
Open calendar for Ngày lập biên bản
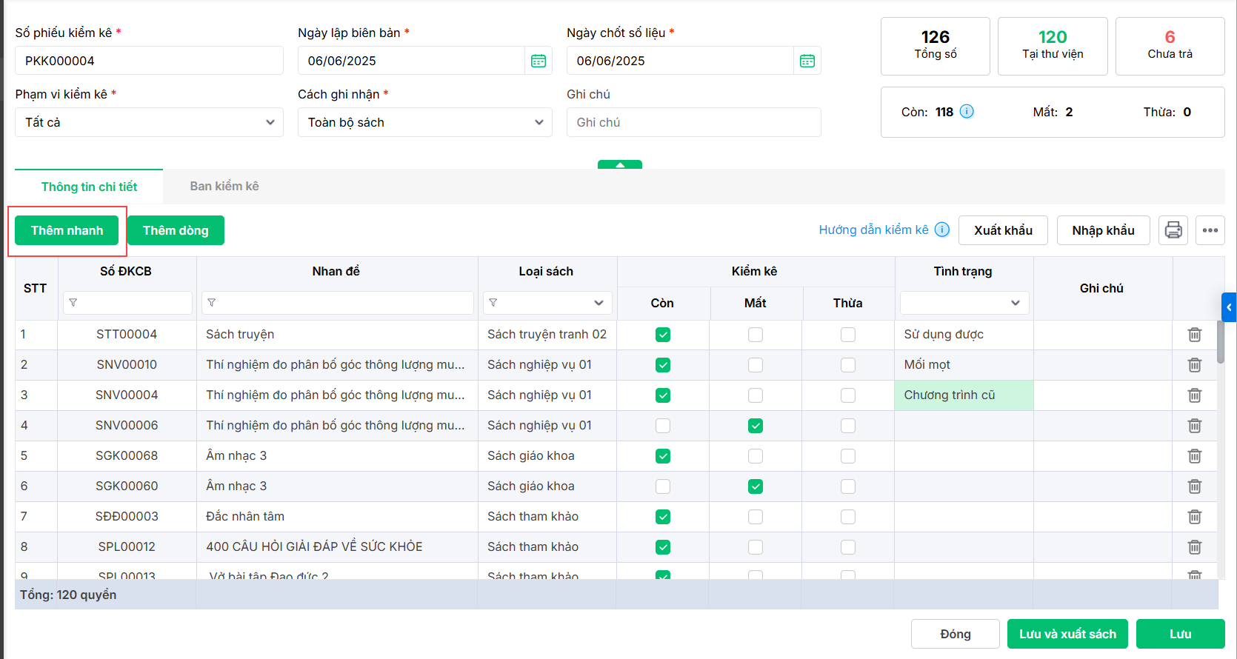pos(539,61)
